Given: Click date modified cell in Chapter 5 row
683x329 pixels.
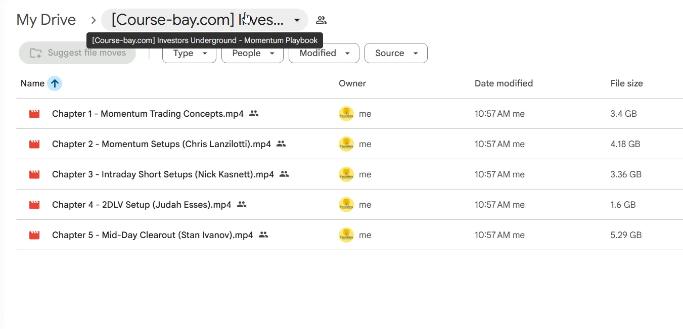Looking at the screenshot, I should [x=499, y=235].
